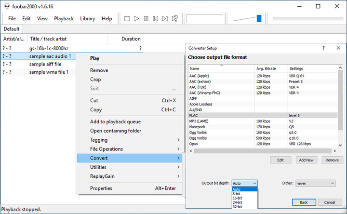Click the foobar2000 alien logo icon
The height and width of the screenshot is (214, 347).
coord(6,6)
